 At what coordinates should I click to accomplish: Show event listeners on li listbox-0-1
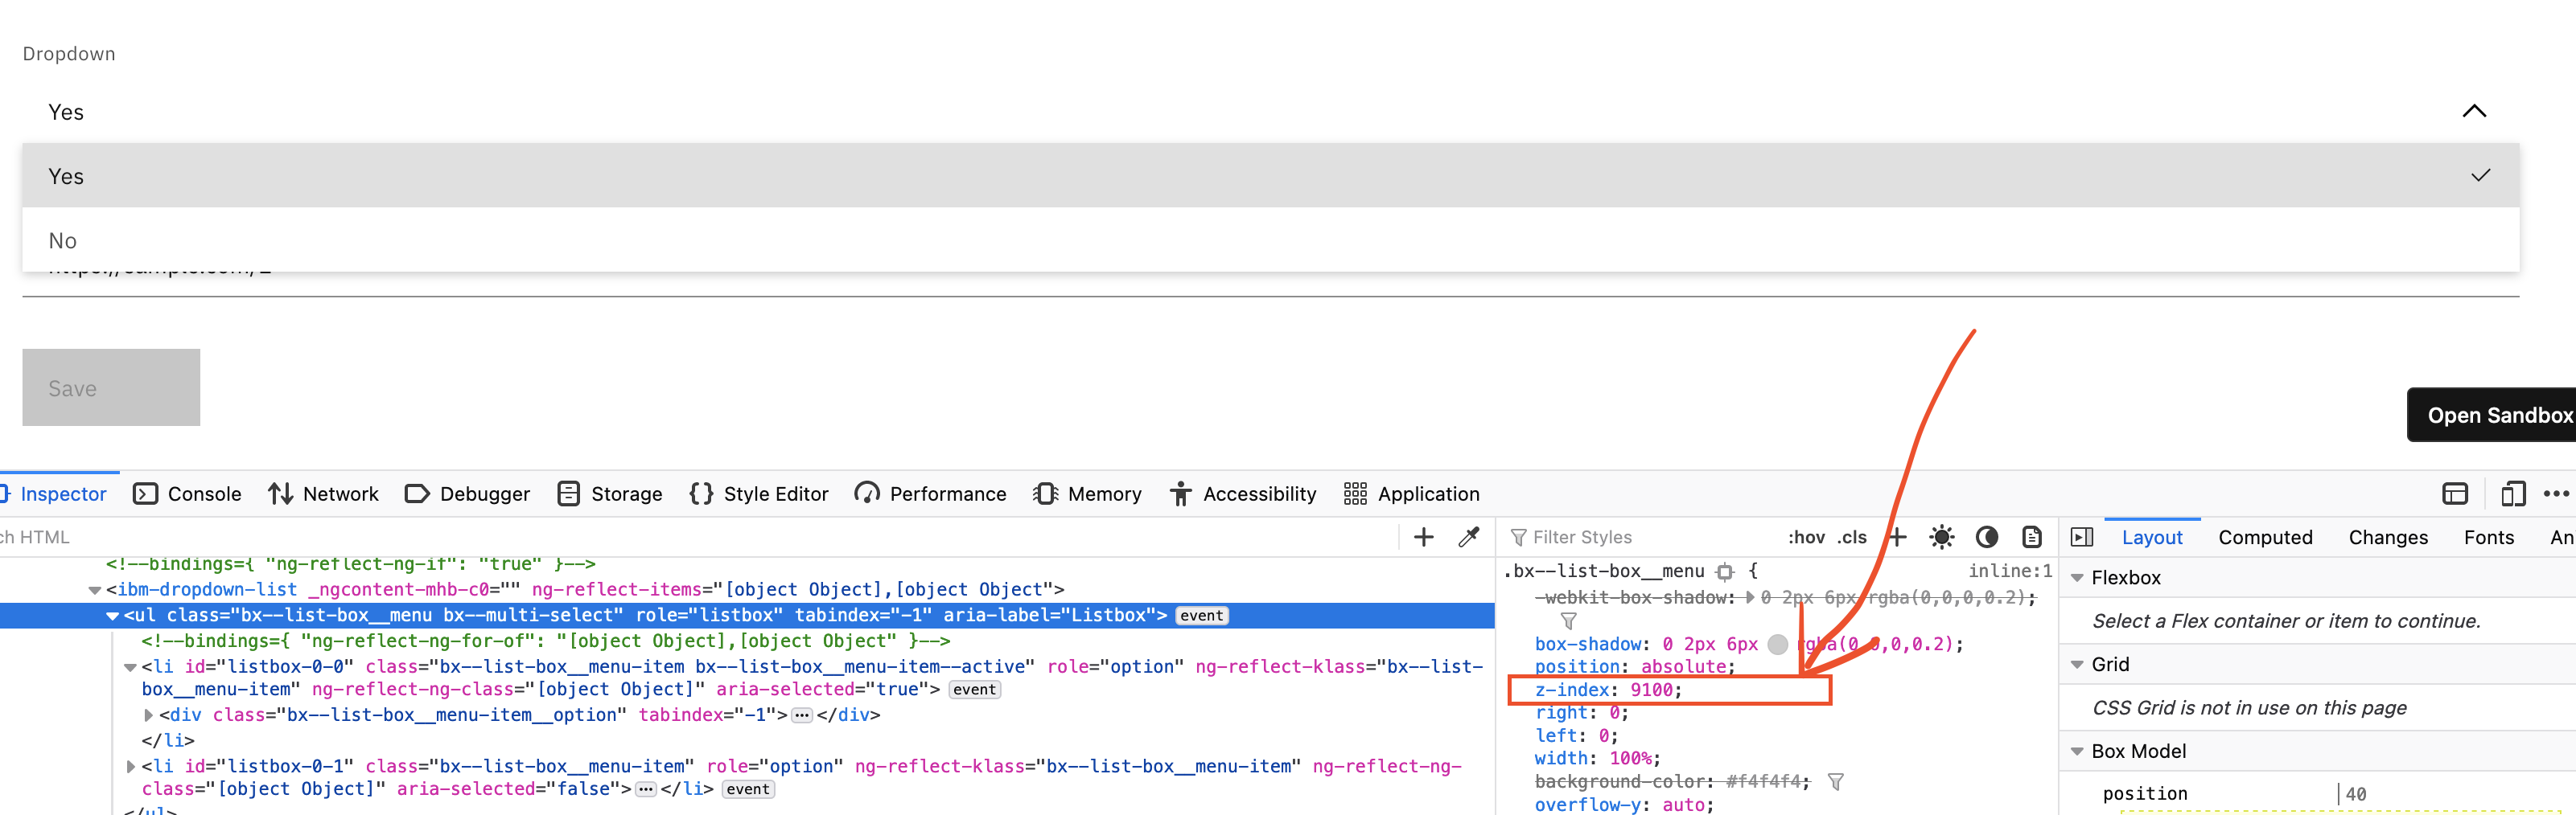pos(748,790)
